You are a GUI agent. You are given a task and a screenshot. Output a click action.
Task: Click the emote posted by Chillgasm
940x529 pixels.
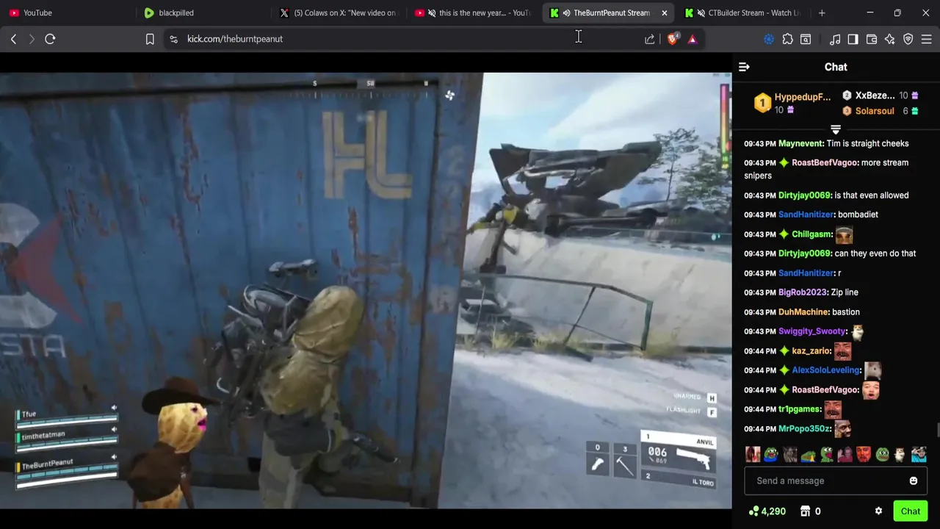pyautogui.click(x=844, y=235)
